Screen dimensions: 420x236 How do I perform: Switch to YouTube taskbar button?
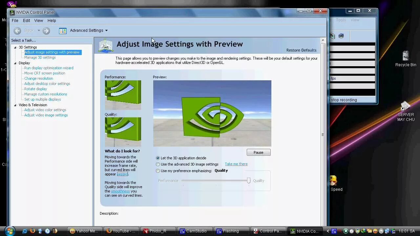click(121, 231)
